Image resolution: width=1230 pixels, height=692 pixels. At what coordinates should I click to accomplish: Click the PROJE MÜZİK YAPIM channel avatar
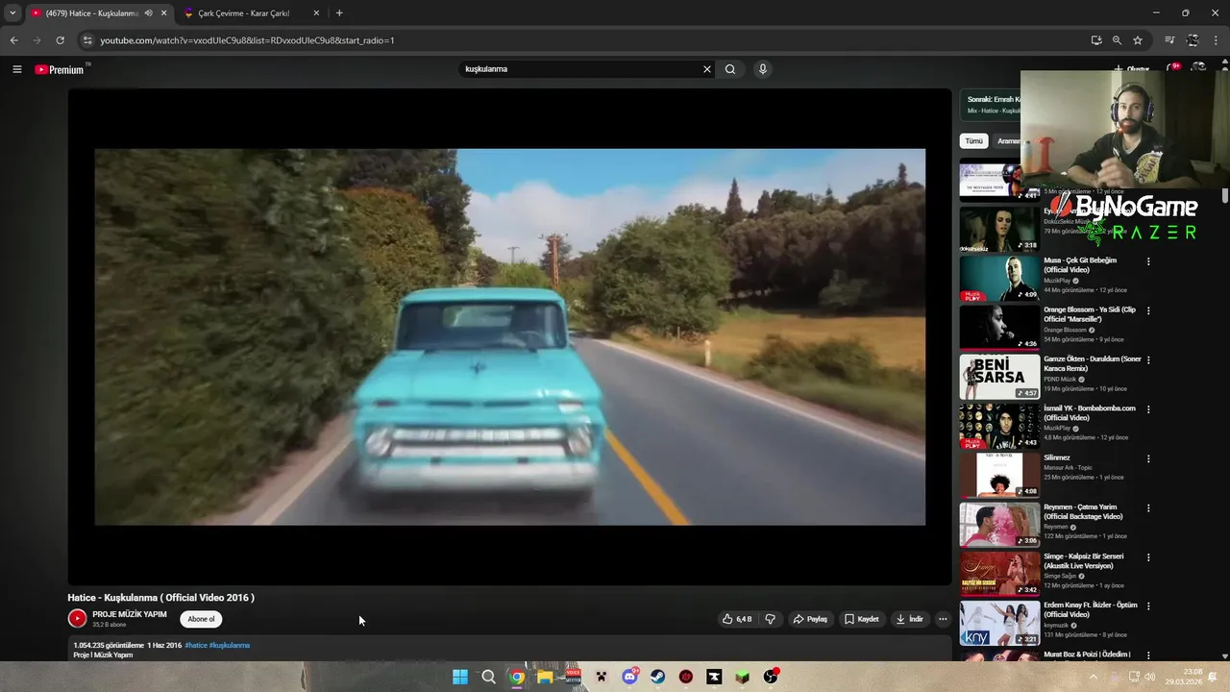(x=77, y=619)
